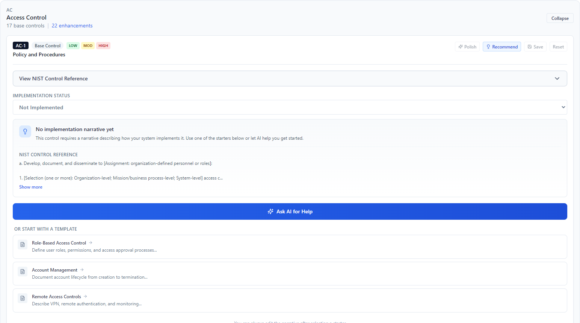Click the lightbulb icon beside No implementation narrative

pyautogui.click(x=25, y=131)
